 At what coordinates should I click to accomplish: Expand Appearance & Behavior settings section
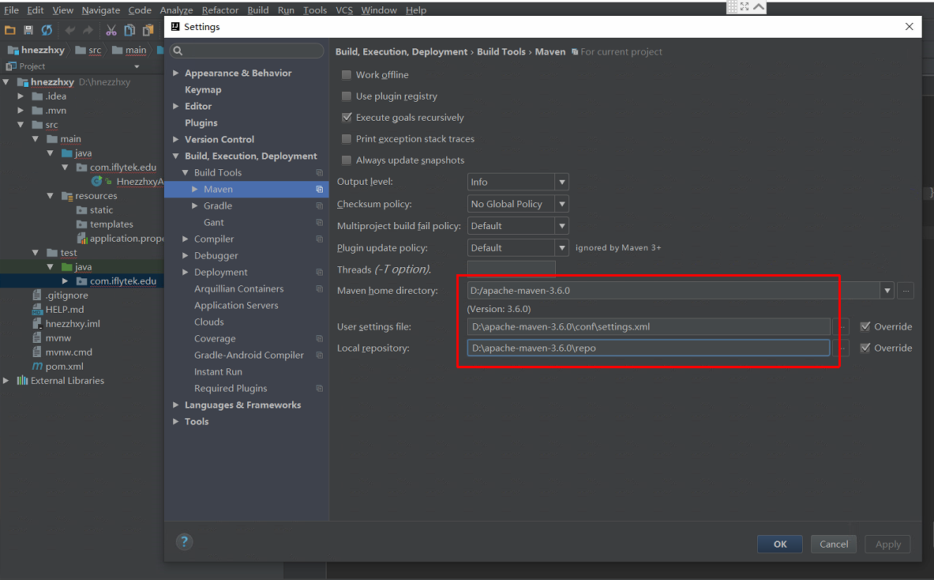tap(176, 73)
